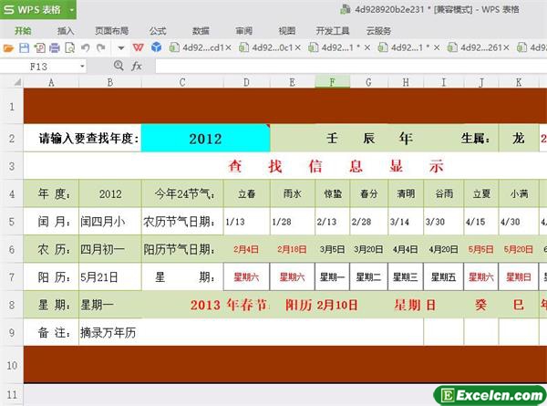This screenshot has height=406, width=547.
Task: Open the 页面布局 ribbon tab
Action: 111,31
